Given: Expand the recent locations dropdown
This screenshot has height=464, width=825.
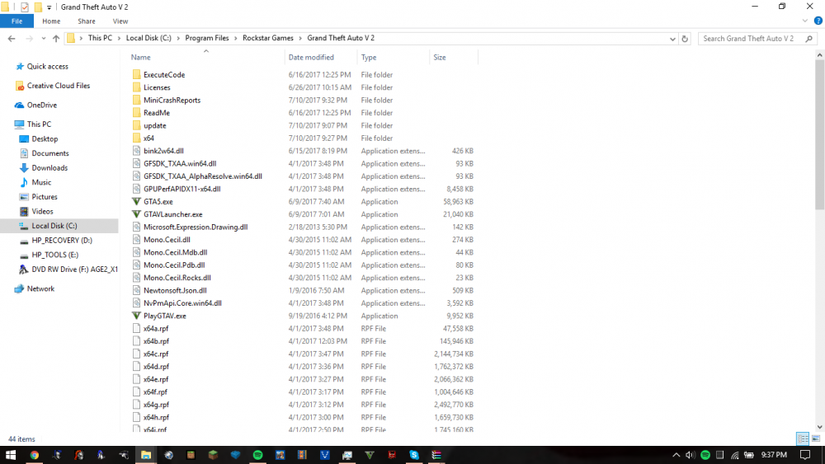Looking at the screenshot, I should tap(43, 39).
